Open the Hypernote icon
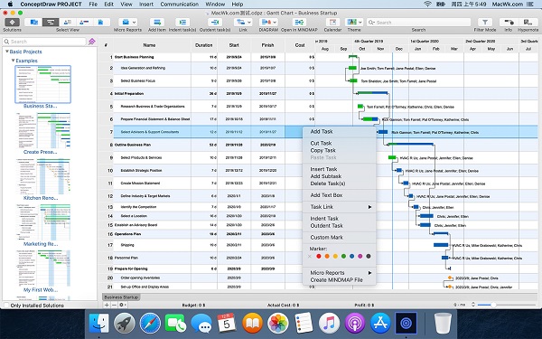 pyautogui.click(x=528, y=22)
